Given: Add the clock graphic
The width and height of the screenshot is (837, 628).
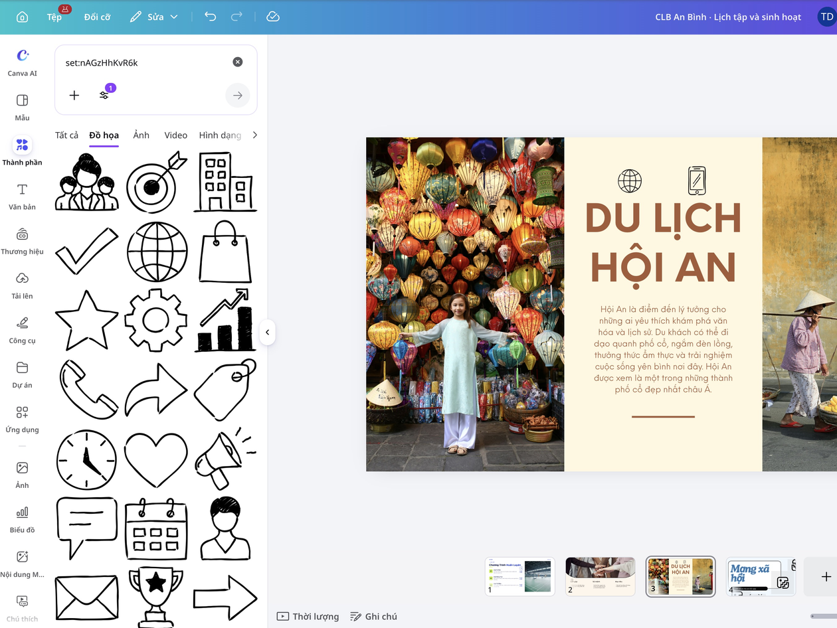Looking at the screenshot, I should (x=86, y=459).
